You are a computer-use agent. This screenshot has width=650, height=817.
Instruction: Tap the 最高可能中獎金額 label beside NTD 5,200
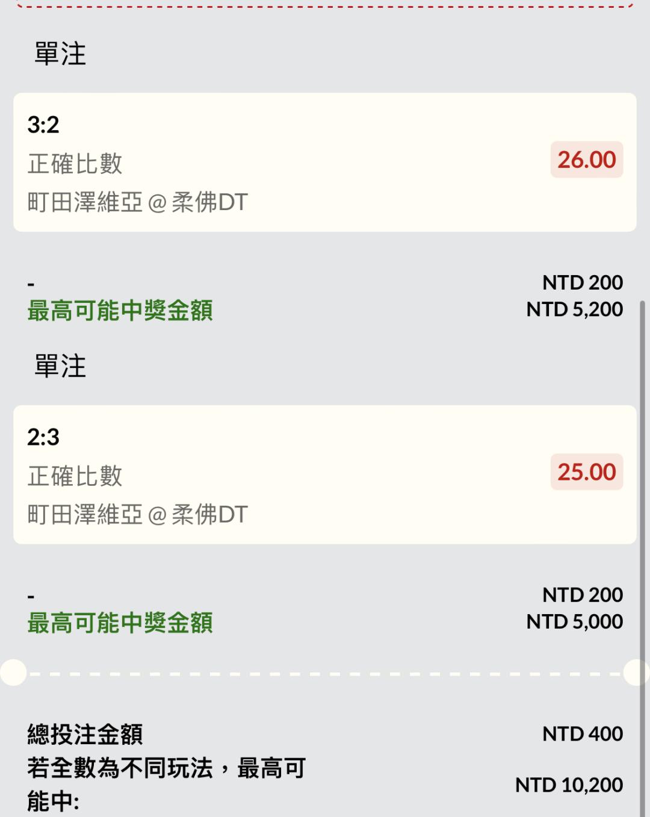tap(120, 311)
